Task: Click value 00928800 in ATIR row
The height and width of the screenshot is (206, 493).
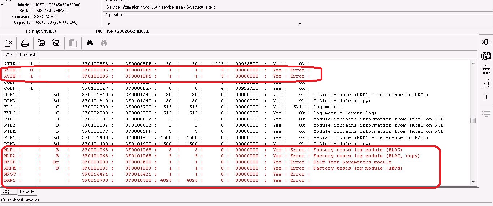Action: (247, 64)
